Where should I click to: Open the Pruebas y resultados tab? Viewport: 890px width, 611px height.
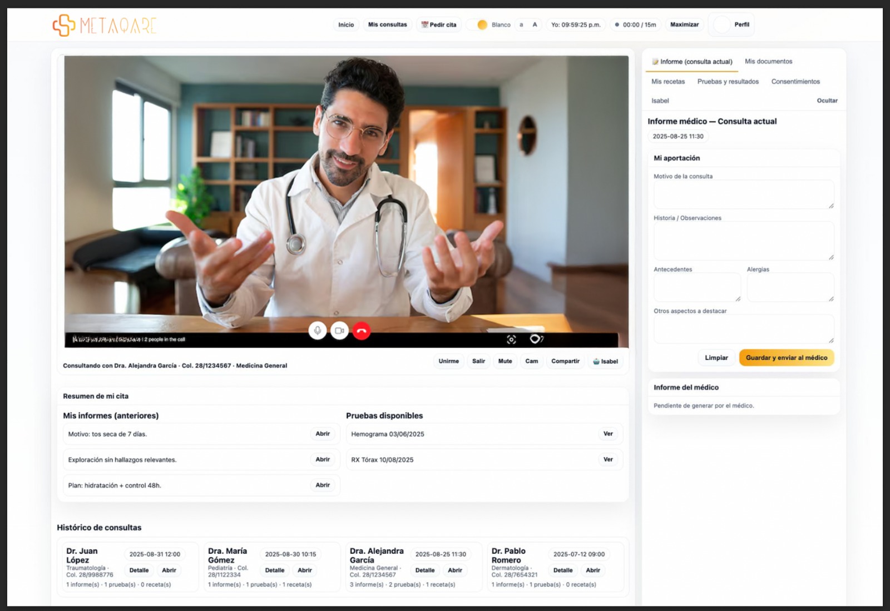(x=728, y=82)
